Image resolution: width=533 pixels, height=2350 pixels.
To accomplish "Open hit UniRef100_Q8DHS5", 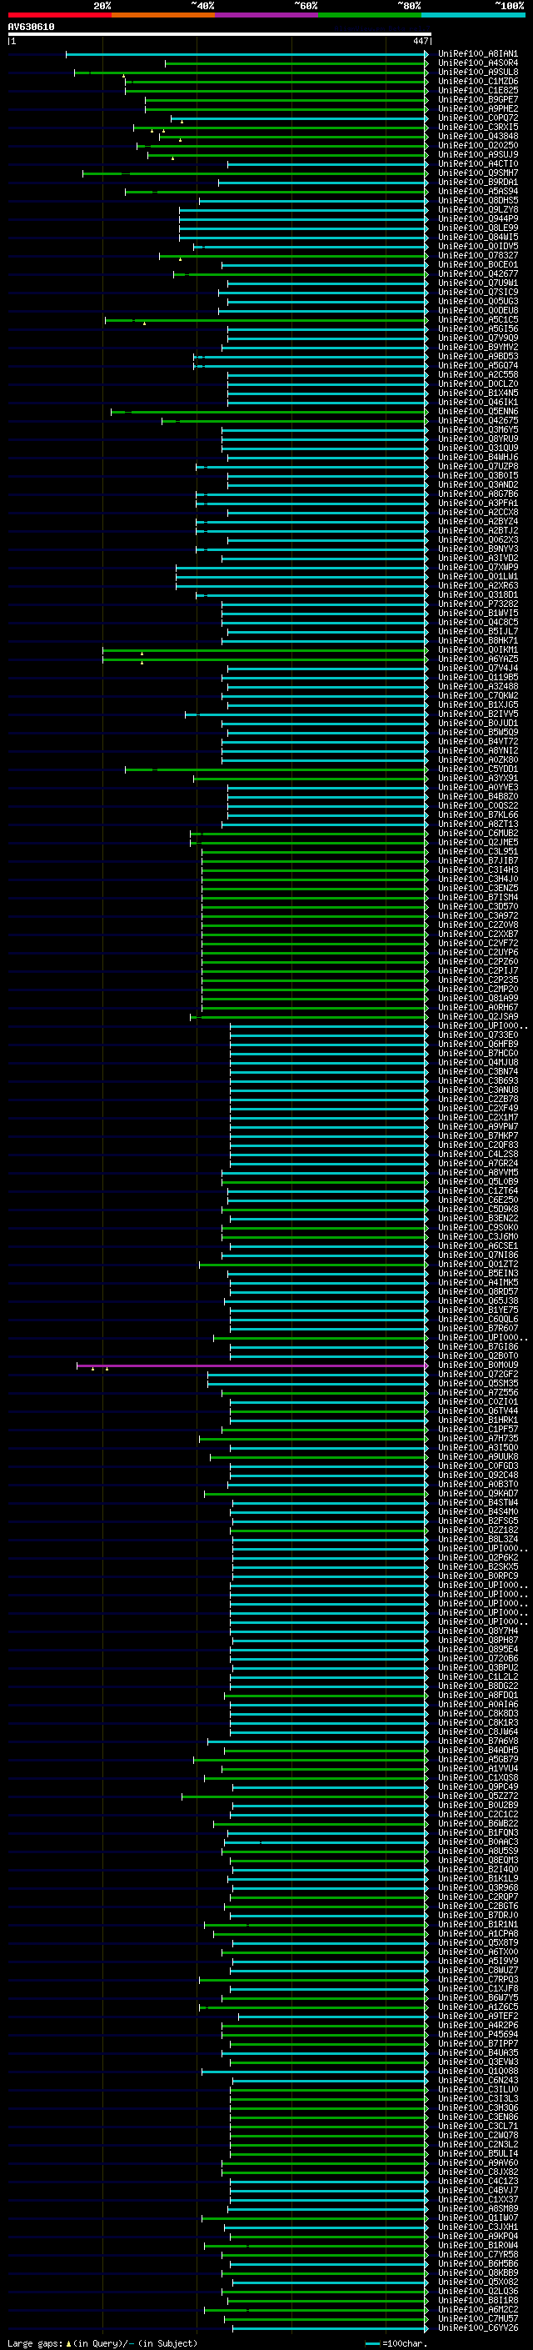I will [477, 201].
